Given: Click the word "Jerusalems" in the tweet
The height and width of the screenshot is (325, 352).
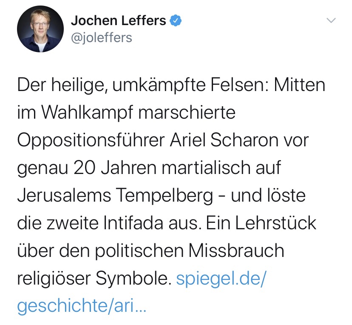Looking at the screenshot, I should click(x=63, y=196).
